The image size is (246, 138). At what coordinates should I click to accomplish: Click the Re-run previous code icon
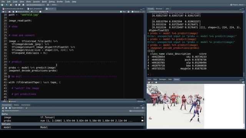[128, 12]
